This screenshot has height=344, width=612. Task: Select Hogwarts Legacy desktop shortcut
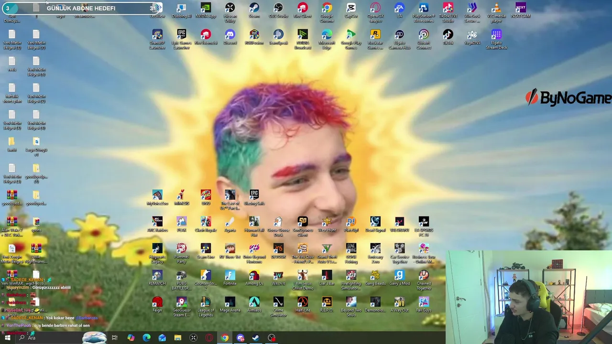coord(157,253)
